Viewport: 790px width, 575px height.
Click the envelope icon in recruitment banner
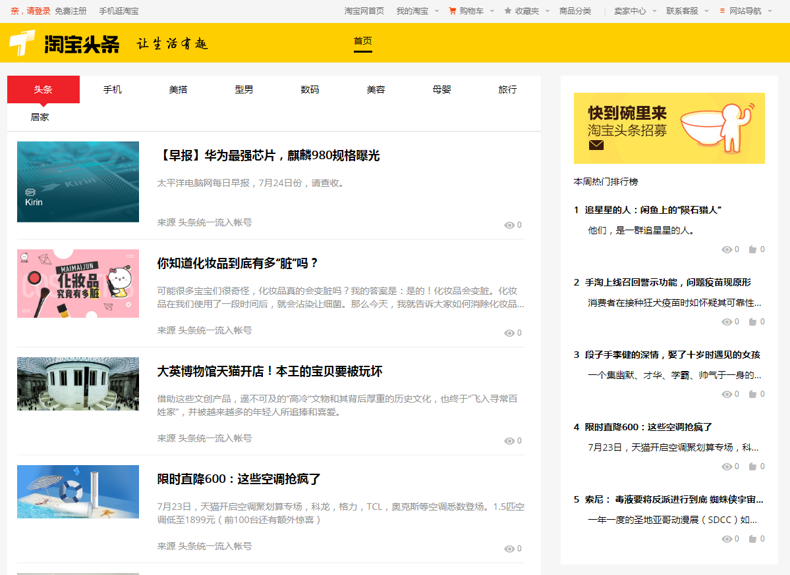point(596,145)
